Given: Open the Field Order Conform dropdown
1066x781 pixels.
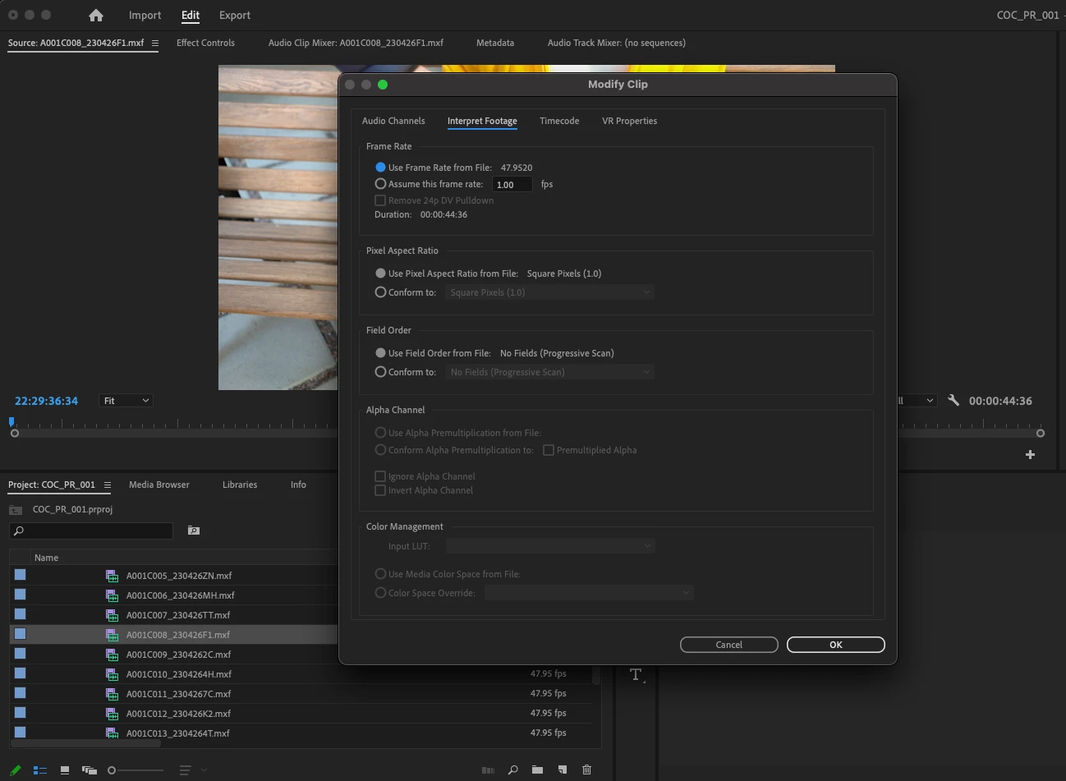Looking at the screenshot, I should click(x=549, y=372).
